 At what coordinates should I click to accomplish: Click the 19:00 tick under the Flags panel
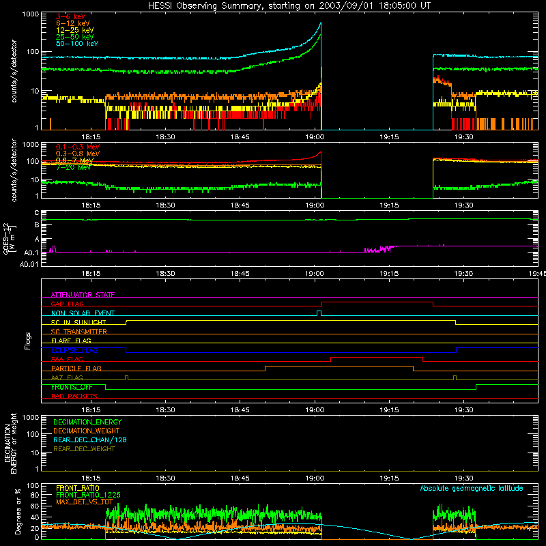[x=315, y=410]
